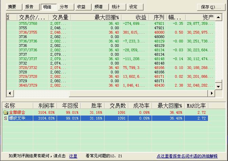The image size is (228, 161).
Task: Click asset value 29,877,359
Action: [x=200, y=23]
